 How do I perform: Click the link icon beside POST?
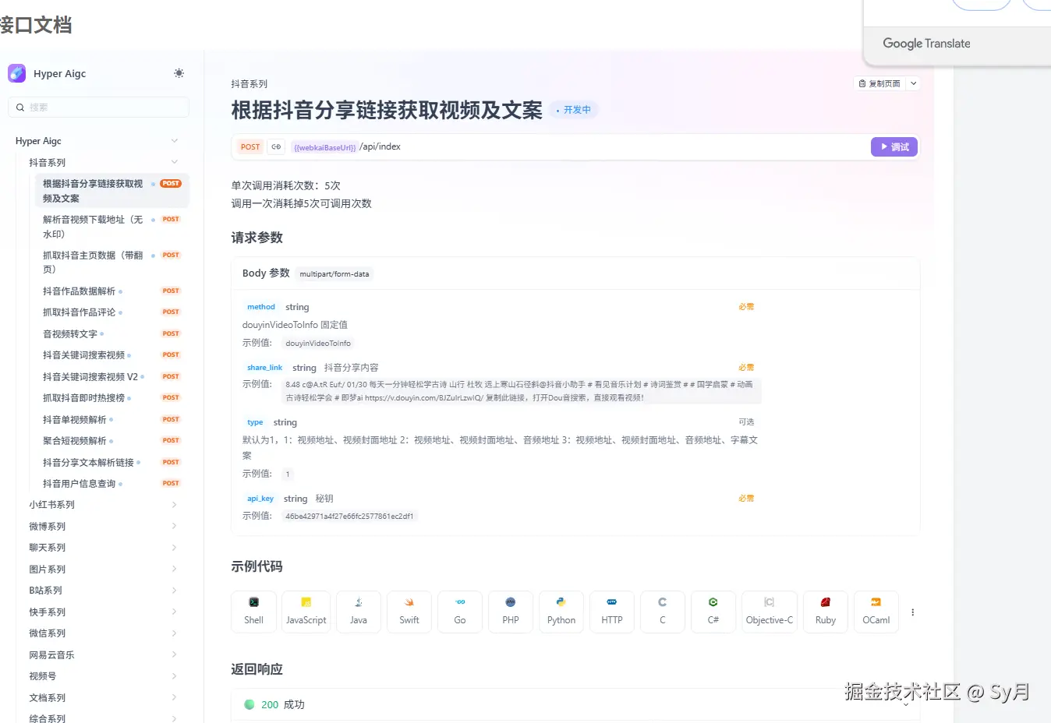point(276,146)
